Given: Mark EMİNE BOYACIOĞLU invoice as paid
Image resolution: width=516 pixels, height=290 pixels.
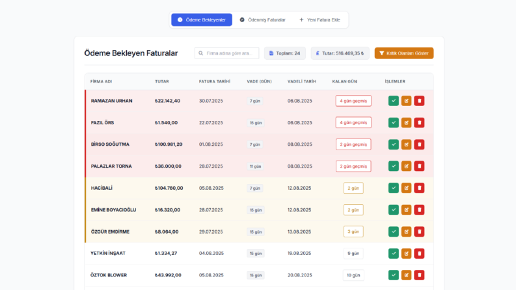Looking at the screenshot, I should pos(393,210).
